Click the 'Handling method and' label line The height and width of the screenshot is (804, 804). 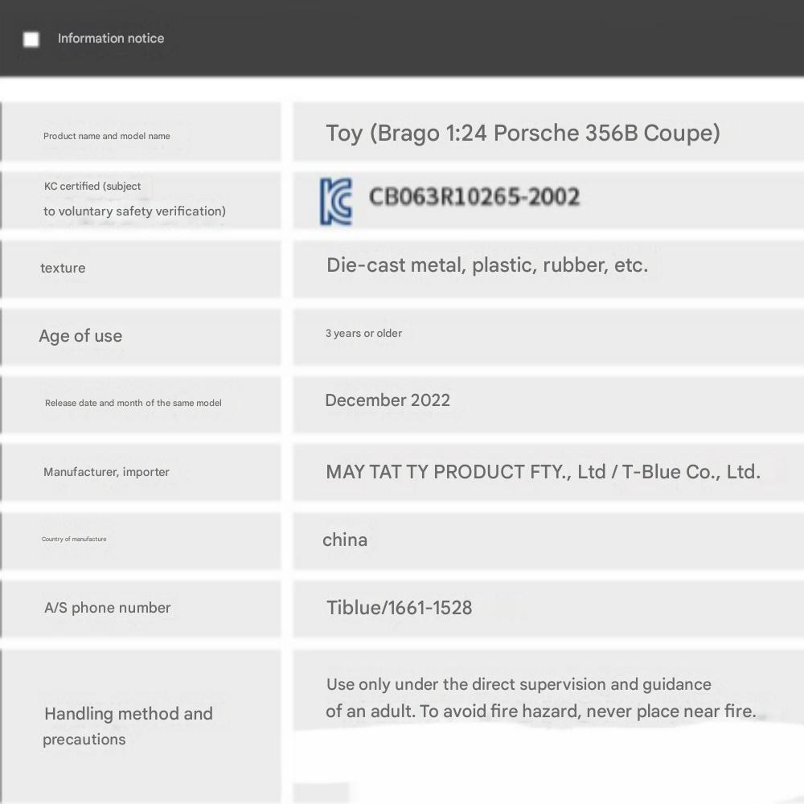click(128, 713)
